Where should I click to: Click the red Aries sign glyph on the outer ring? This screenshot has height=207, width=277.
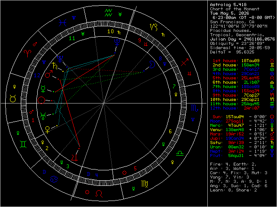click(x=28, y=53)
